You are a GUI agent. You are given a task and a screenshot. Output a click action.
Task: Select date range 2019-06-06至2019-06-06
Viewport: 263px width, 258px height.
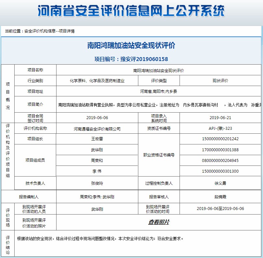pyautogui.click(x=220, y=209)
